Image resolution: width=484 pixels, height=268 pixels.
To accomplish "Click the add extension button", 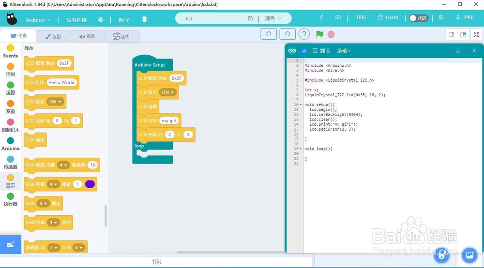I will (11, 244).
